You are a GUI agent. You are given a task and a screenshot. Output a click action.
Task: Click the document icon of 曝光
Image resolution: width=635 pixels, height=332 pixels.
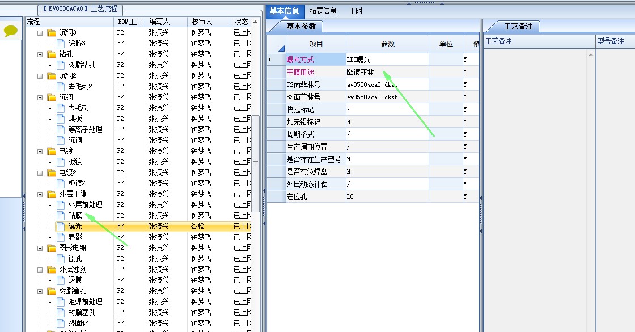(61, 226)
